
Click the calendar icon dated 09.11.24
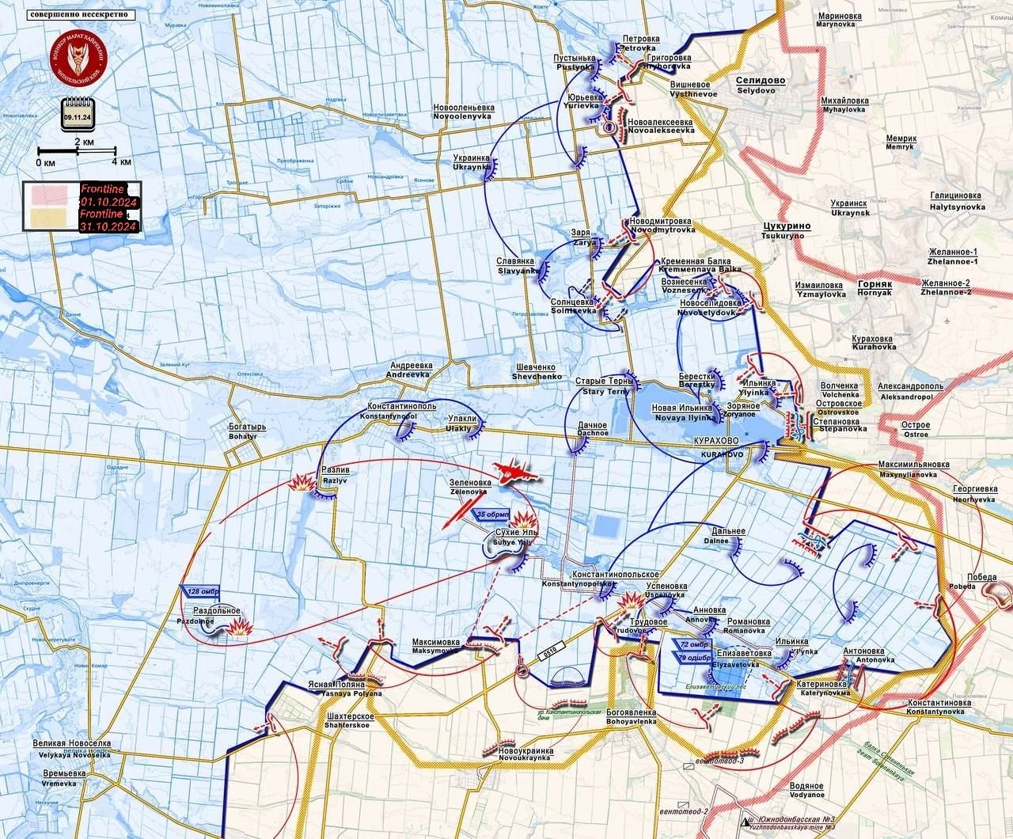tap(77, 114)
